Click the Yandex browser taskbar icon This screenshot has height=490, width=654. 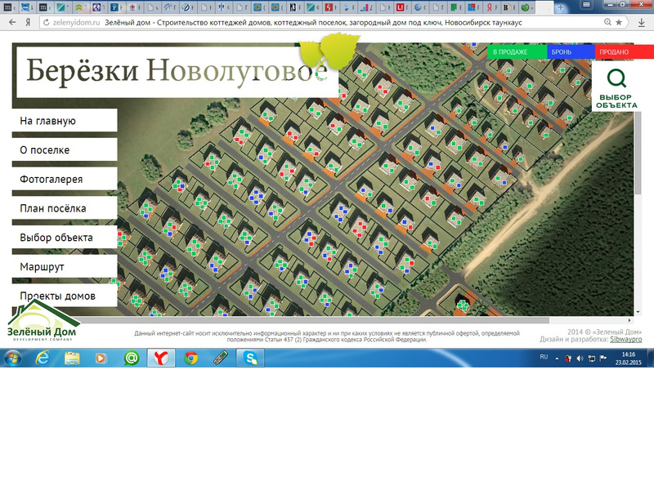click(x=162, y=358)
